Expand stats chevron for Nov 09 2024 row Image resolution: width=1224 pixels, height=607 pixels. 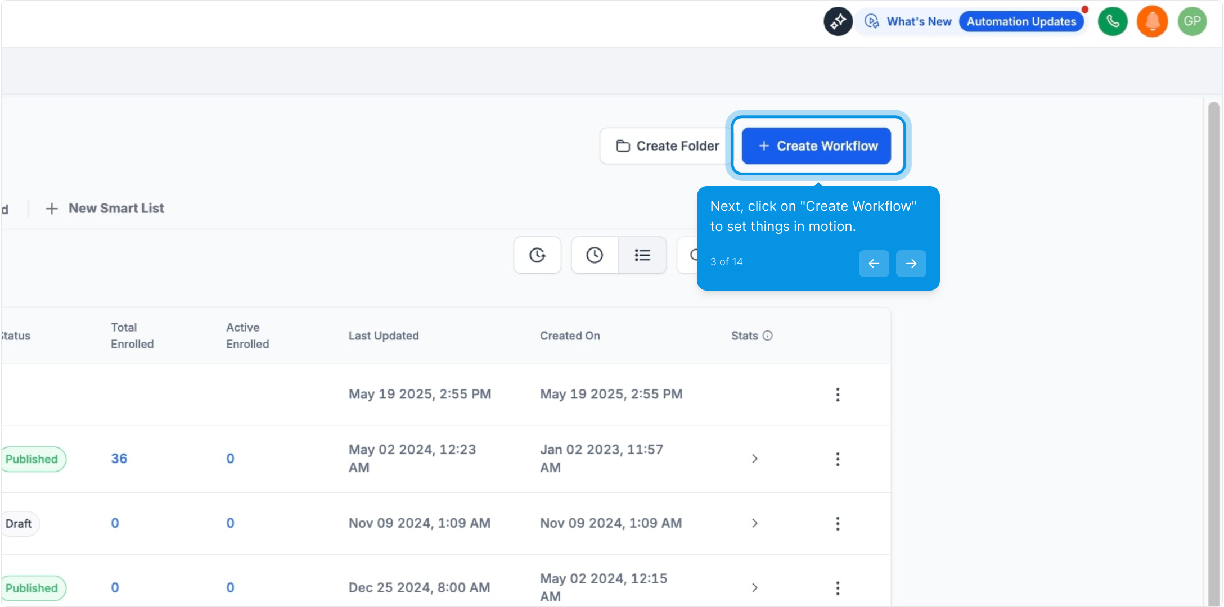755,523
